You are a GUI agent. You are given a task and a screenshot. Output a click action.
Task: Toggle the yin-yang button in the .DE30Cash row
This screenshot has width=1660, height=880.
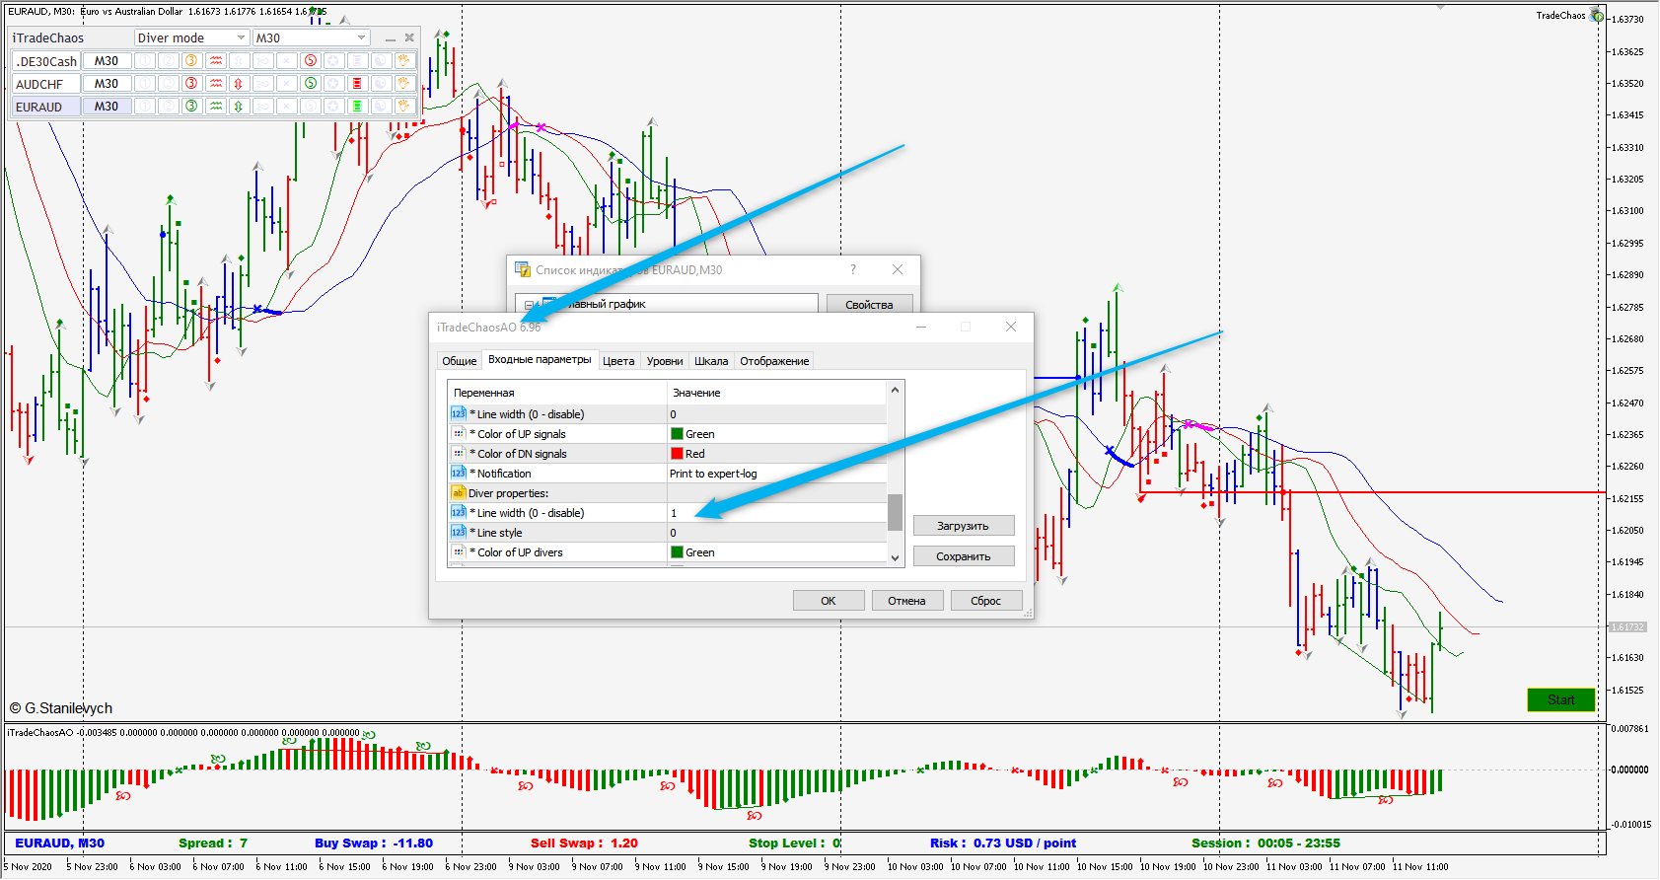(381, 60)
